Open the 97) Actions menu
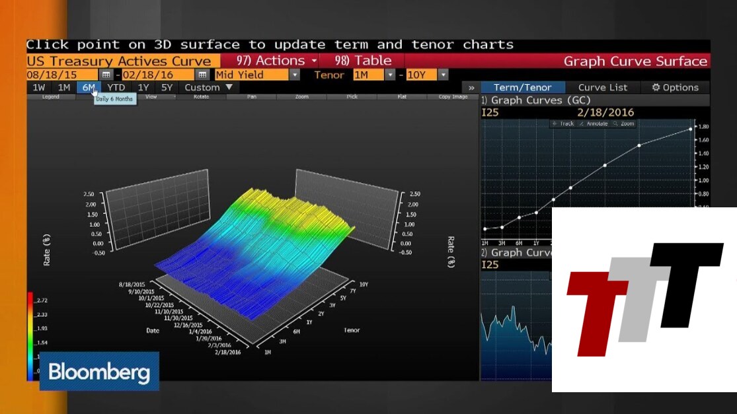This screenshot has width=737, height=414. (x=271, y=61)
